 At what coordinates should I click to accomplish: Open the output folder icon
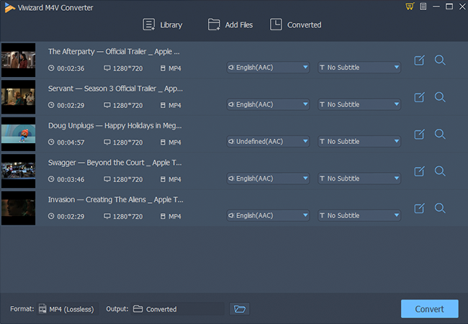click(240, 309)
